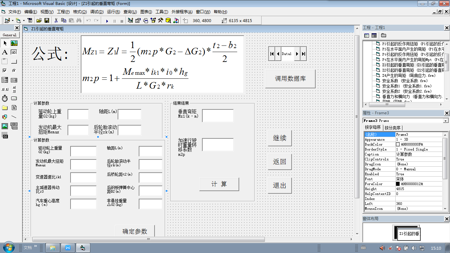Screen dimensions: 450x253
Task: Click the 继续 button on the form
Action: (280, 138)
